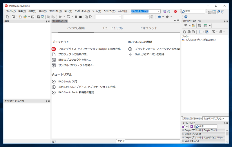The width and height of the screenshot is (232, 147).
Task: Open the dropdown arrow next to Run button
Action: point(64,17)
